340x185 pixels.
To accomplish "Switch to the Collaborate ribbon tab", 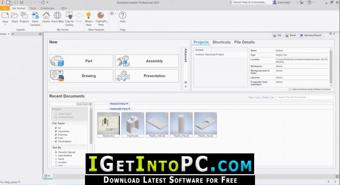I will [47, 8].
